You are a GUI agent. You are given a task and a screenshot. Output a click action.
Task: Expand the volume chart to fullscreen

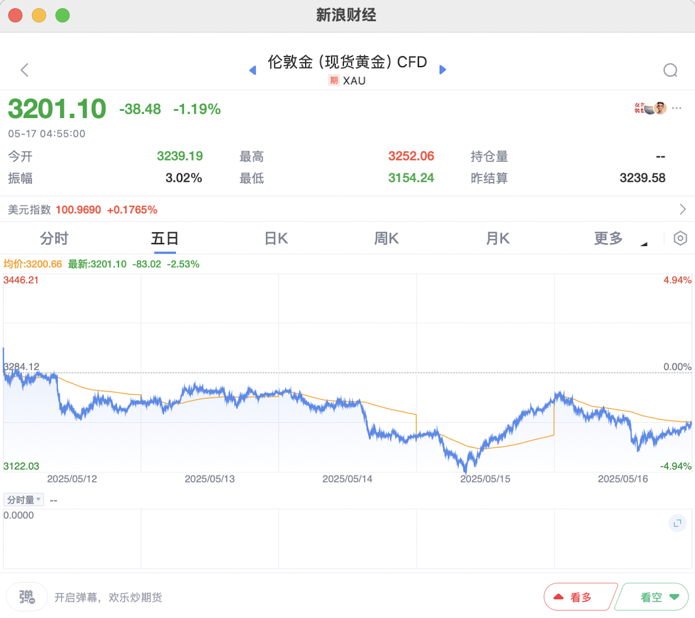pos(677,523)
